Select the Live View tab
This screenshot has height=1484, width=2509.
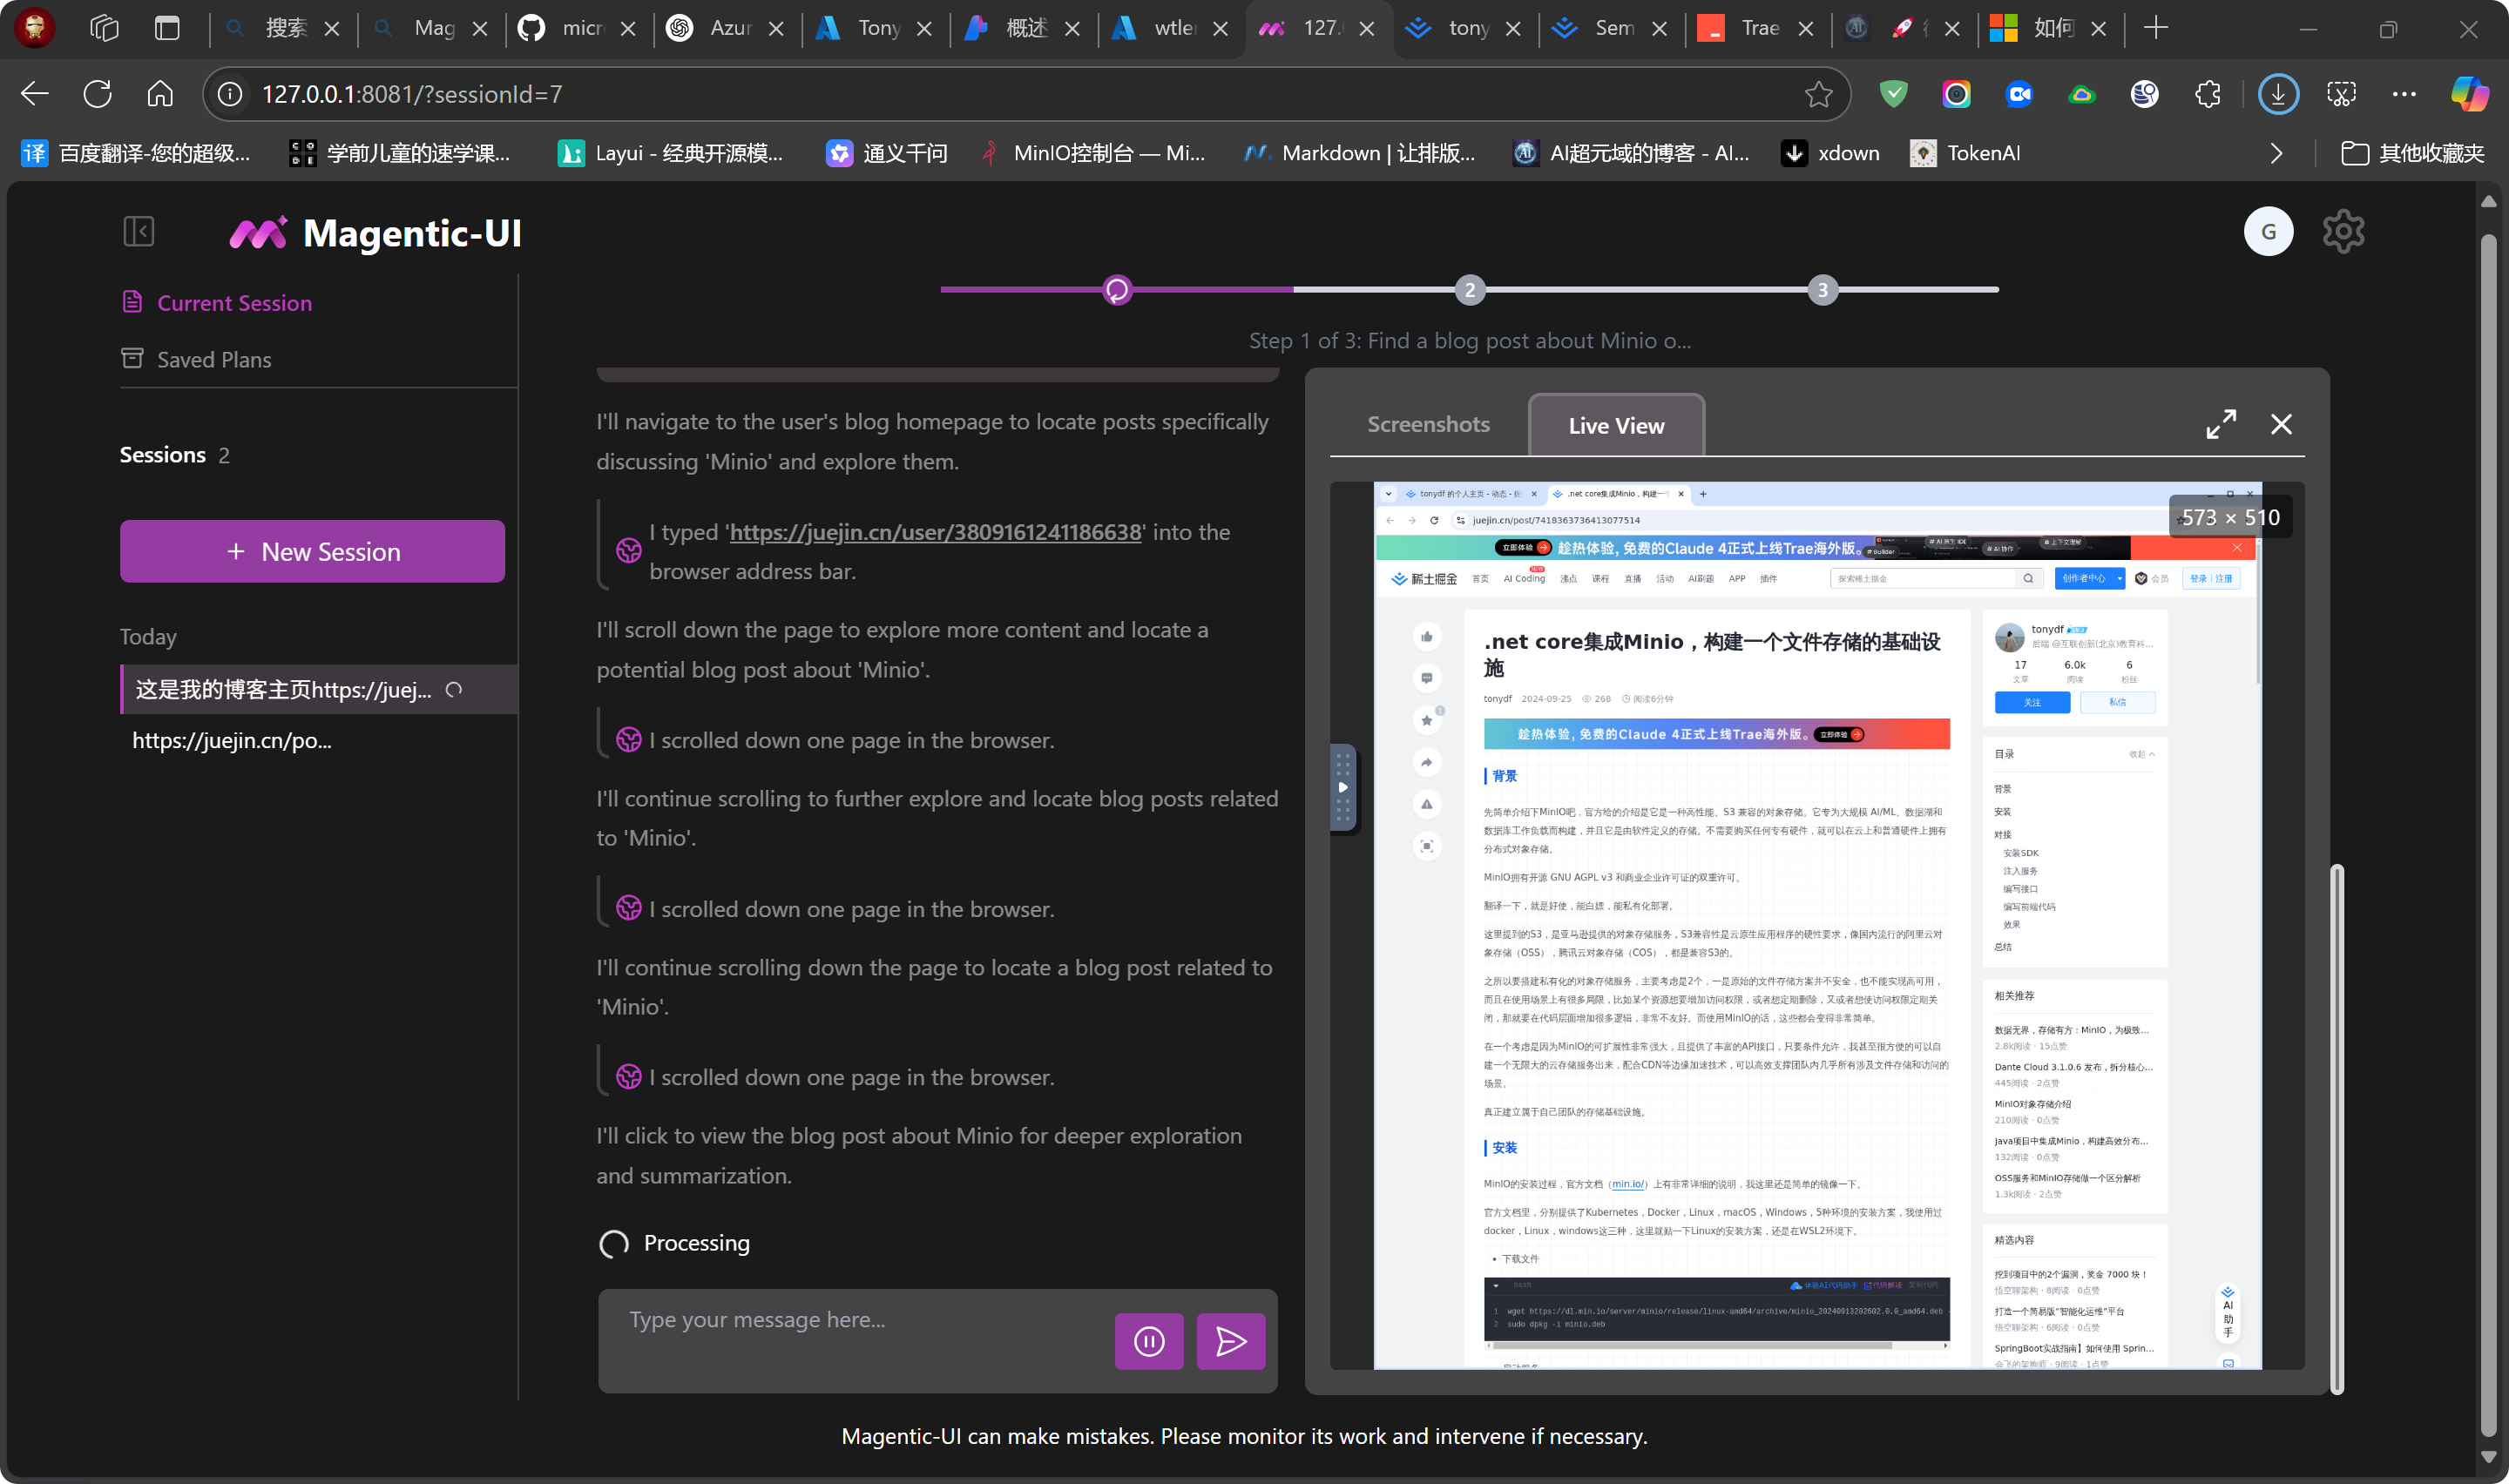pos(1616,426)
